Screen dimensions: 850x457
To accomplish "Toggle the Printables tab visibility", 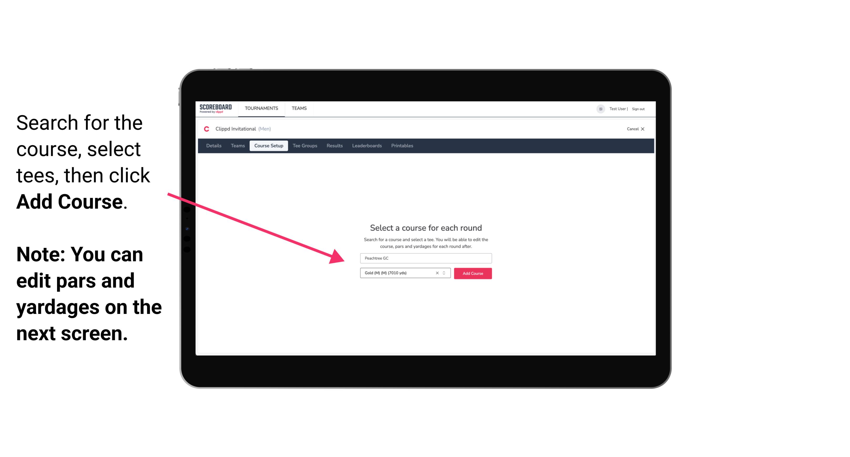I will [x=403, y=146].
